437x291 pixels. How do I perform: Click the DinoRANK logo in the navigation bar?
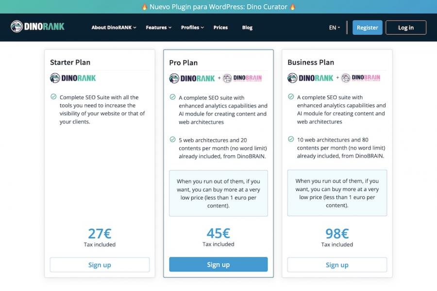tap(37, 27)
